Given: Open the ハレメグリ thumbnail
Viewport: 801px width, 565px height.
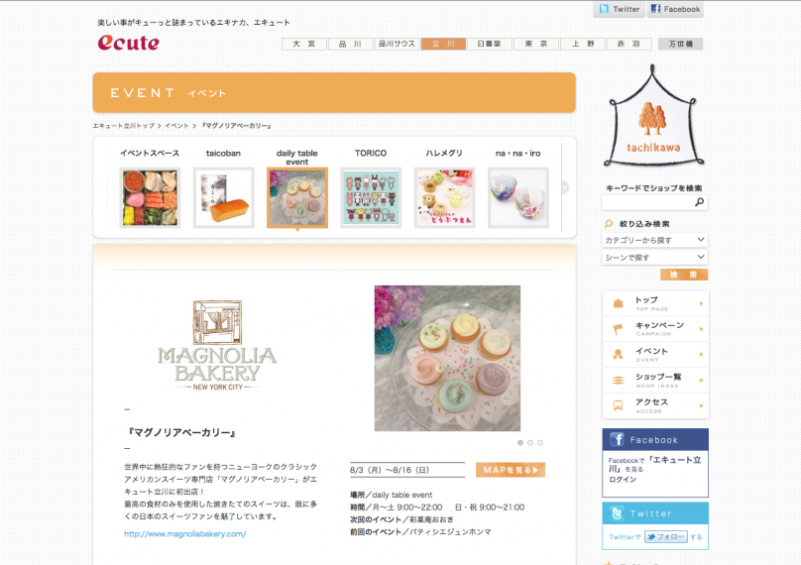Looking at the screenshot, I should (x=444, y=197).
